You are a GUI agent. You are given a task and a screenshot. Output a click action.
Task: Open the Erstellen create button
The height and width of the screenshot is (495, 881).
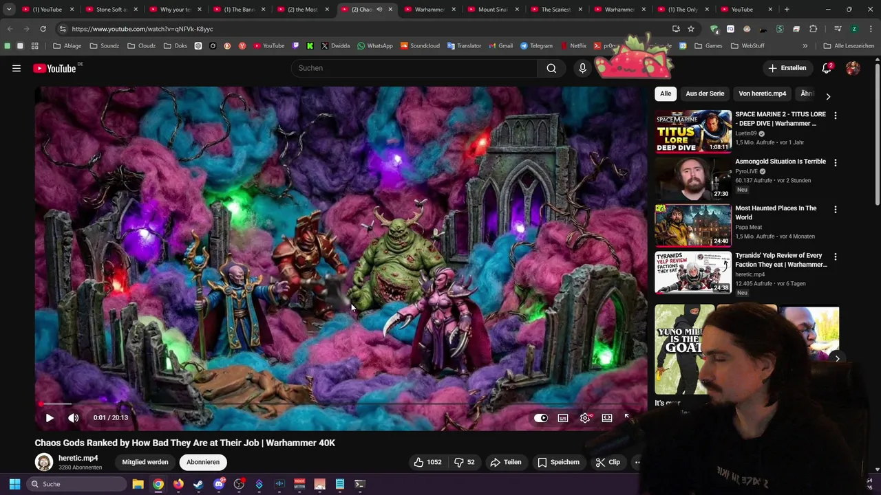pyautogui.click(x=787, y=68)
